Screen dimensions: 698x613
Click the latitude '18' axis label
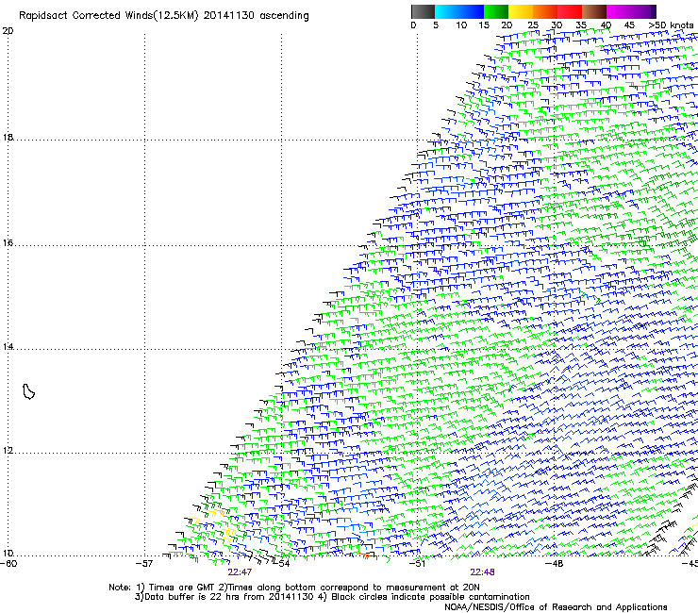pos(8,137)
